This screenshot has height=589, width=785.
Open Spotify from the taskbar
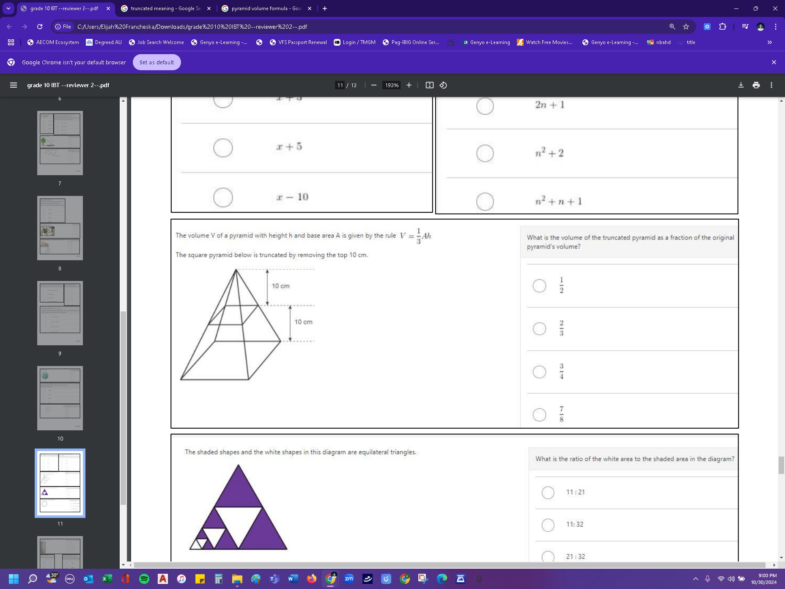(x=144, y=578)
